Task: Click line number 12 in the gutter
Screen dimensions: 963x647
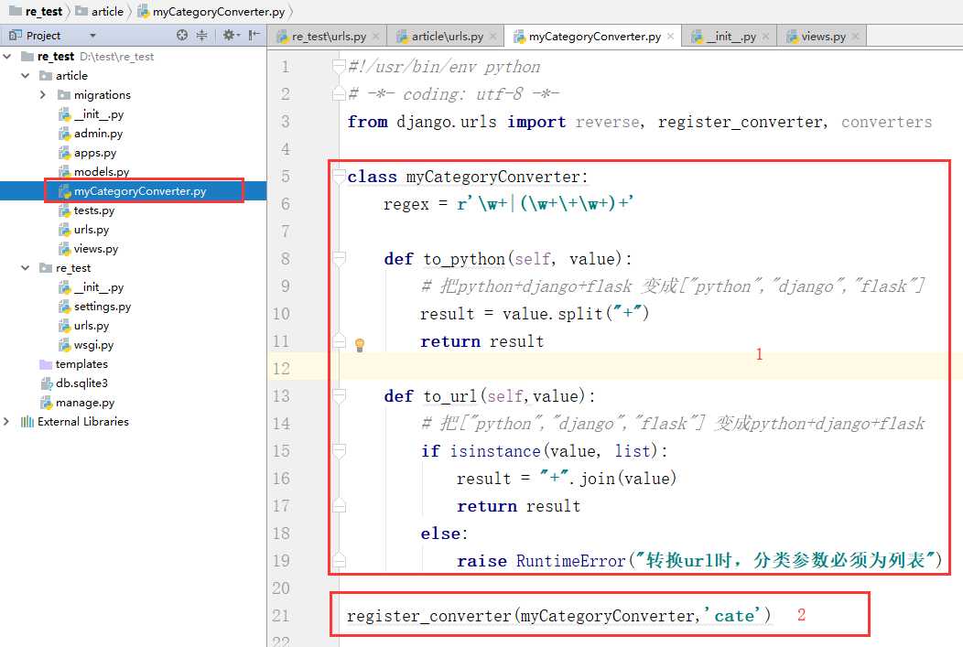Action: 281,368
